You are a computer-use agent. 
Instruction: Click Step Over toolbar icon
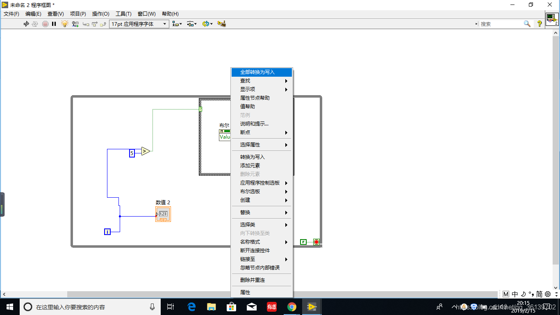click(x=95, y=24)
